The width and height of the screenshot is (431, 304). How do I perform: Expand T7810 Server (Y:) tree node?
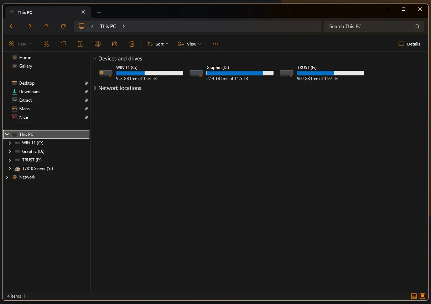pyautogui.click(x=10, y=169)
